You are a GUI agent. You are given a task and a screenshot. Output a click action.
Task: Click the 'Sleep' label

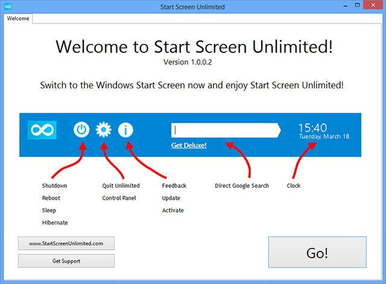49,211
